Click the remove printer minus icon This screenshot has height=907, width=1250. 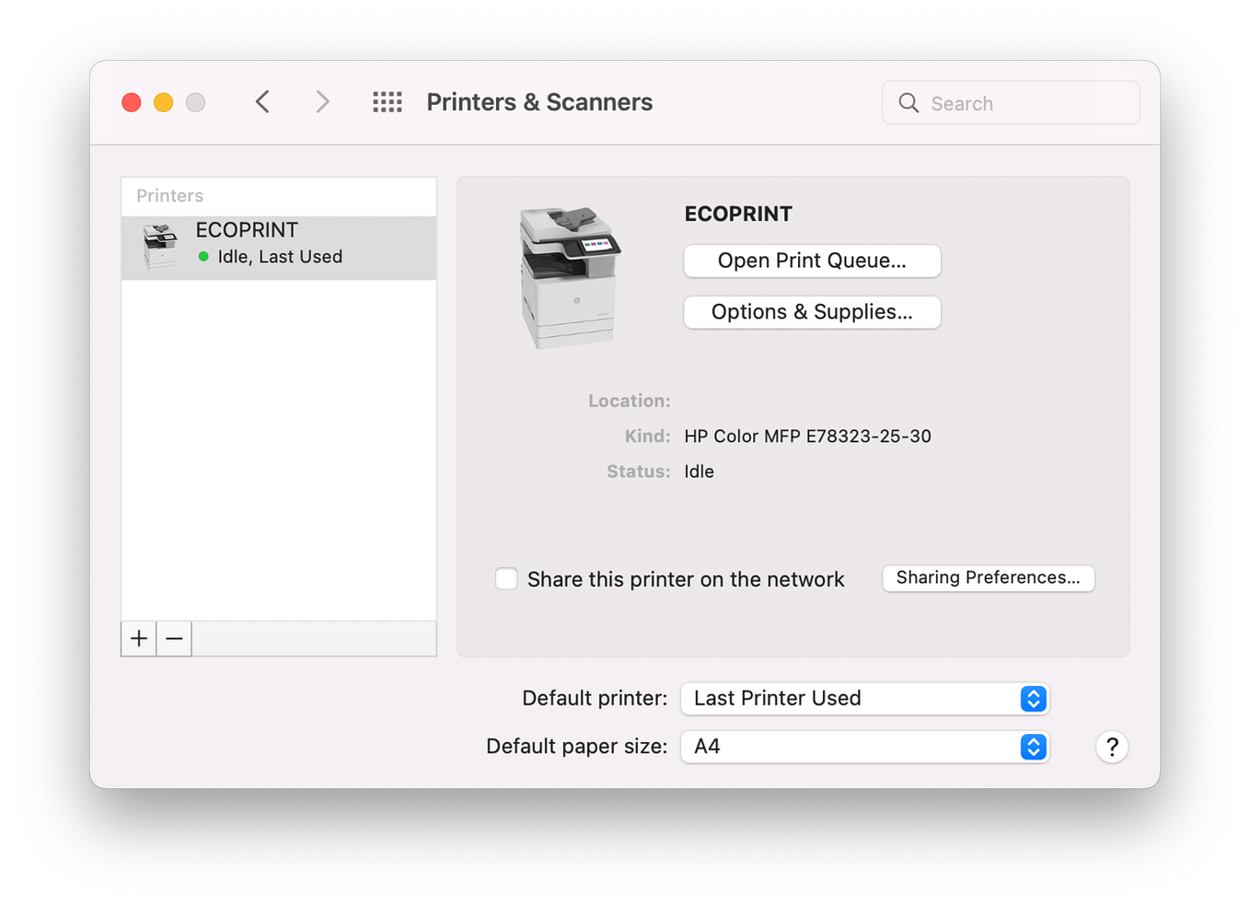pyautogui.click(x=174, y=638)
